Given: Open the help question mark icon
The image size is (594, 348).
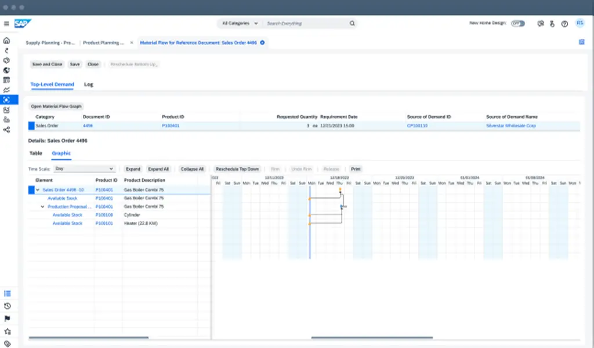Looking at the screenshot, I should [x=564, y=24].
